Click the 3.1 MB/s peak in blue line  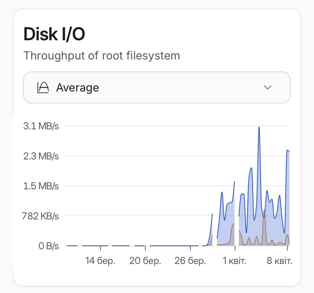point(259,128)
